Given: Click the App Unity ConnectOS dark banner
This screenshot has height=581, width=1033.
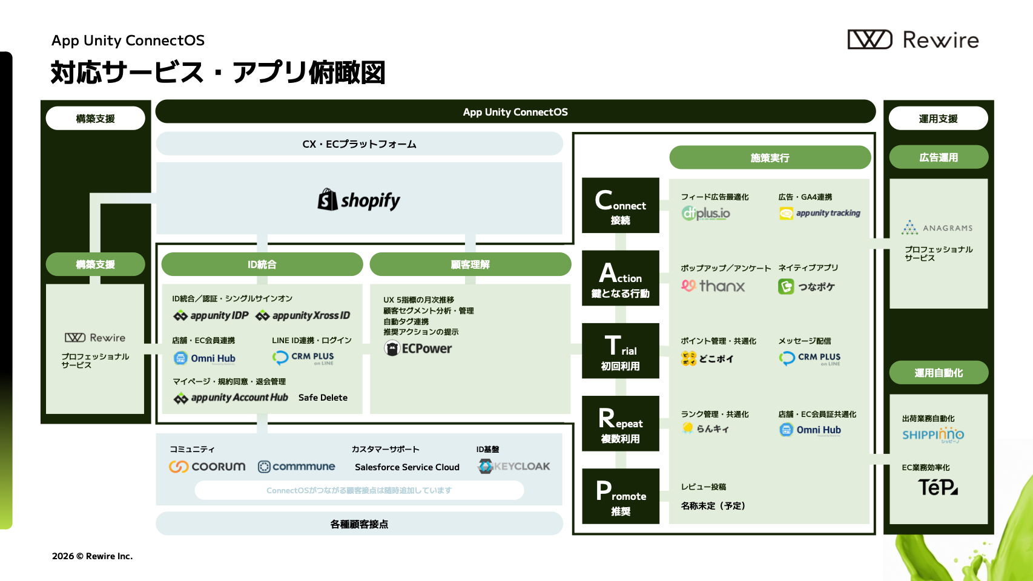Looking at the screenshot, I should click(515, 112).
